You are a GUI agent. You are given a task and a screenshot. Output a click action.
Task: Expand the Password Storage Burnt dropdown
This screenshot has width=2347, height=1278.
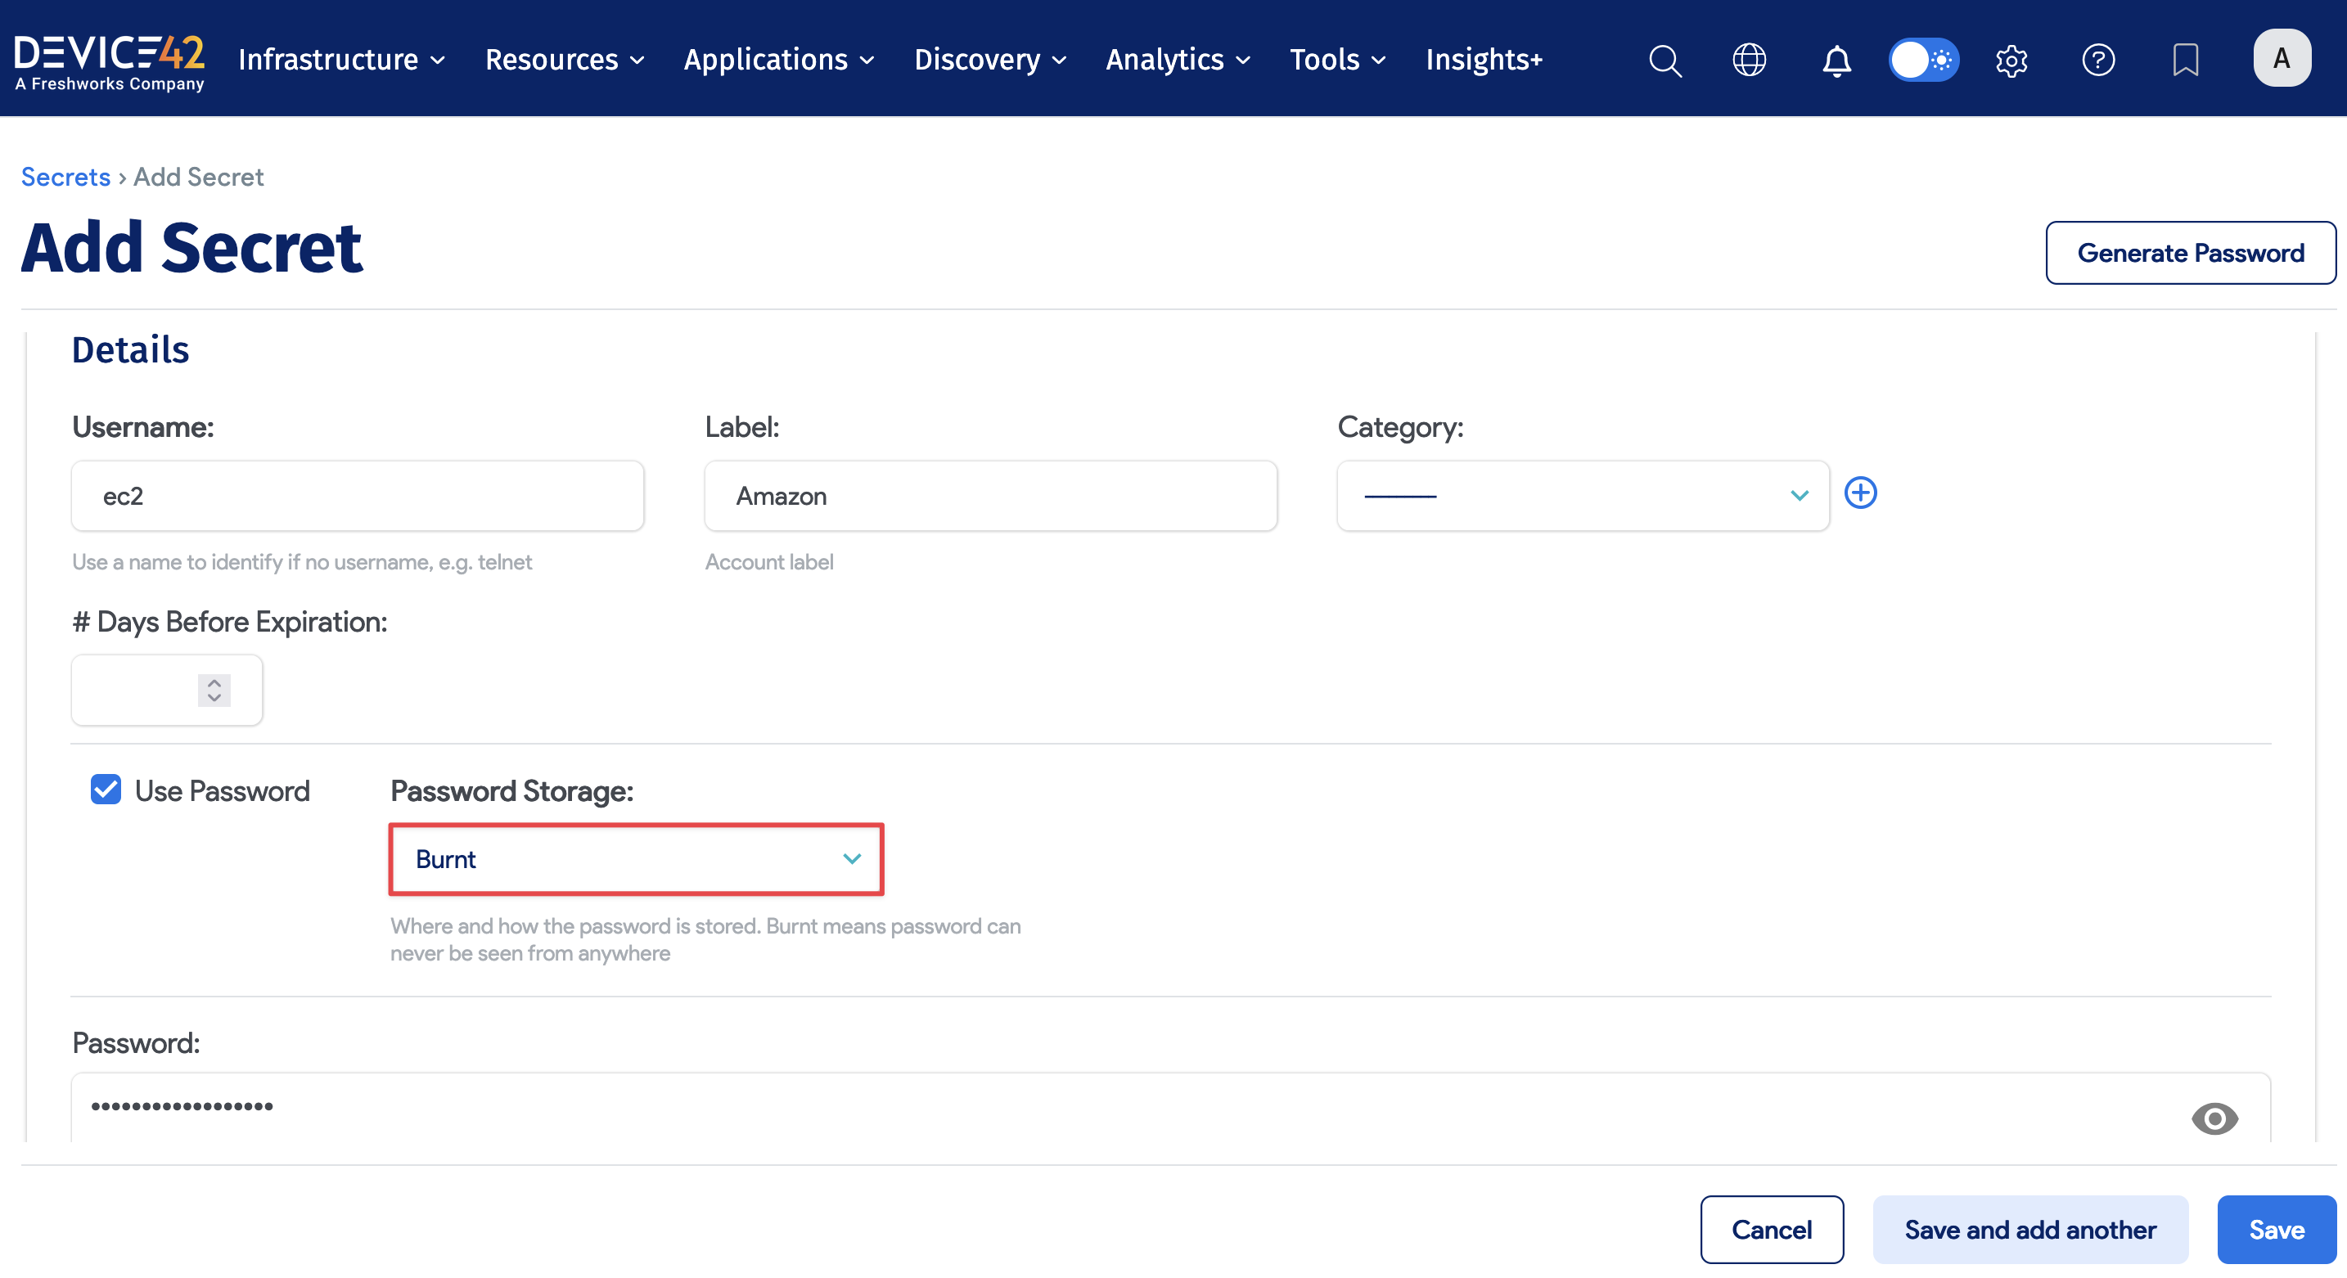coord(636,859)
